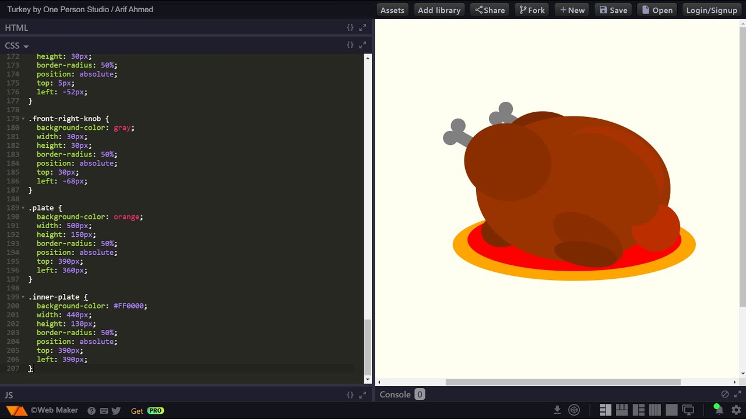Open the HTML pane header

pyautogui.click(x=186, y=27)
